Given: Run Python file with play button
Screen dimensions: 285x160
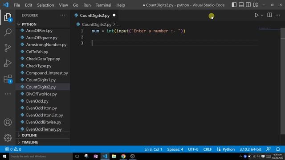Looking at the screenshot, I should (256, 15).
